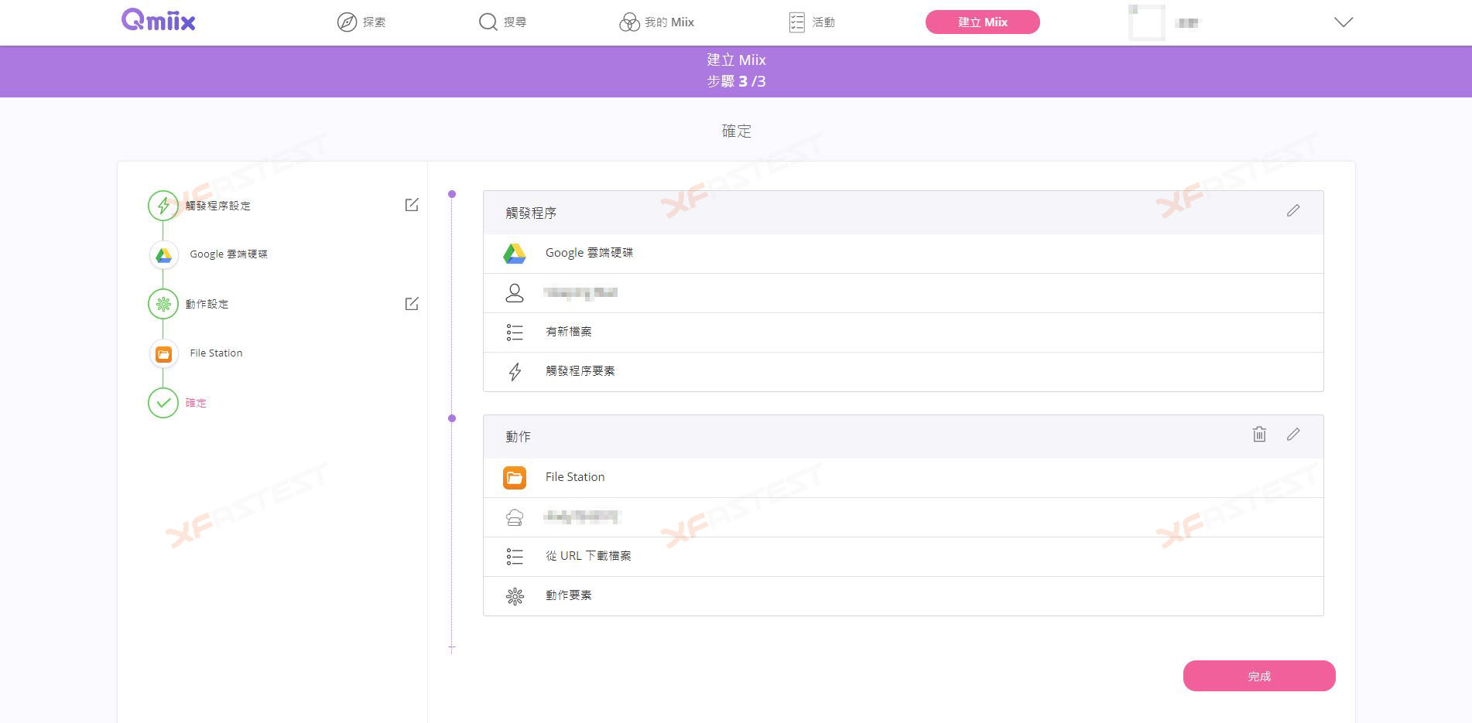
Task: Click the user account icon in the trigger panel
Action: 515,293
